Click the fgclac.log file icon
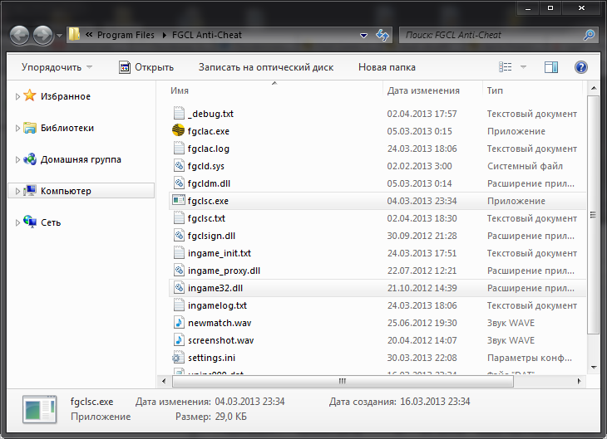607x439 pixels. (x=179, y=148)
